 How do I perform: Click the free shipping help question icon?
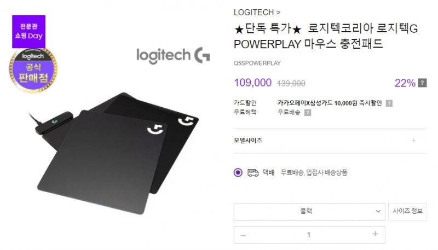[x=308, y=113]
